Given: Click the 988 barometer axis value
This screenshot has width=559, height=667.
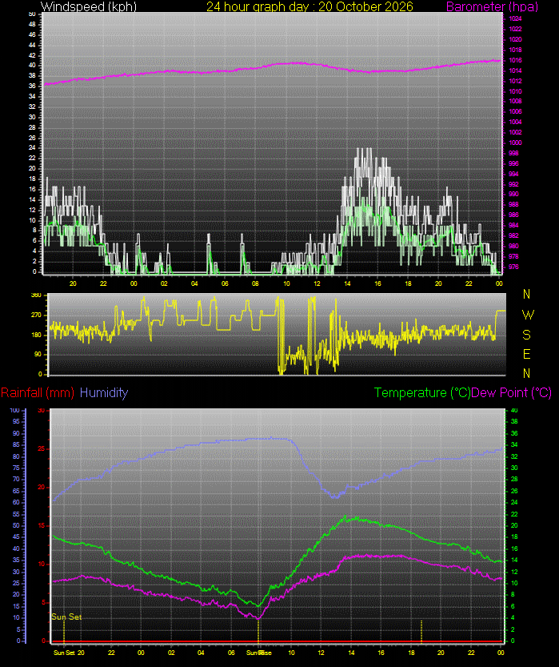Looking at the screenshot, I should [x=513, y=205].
